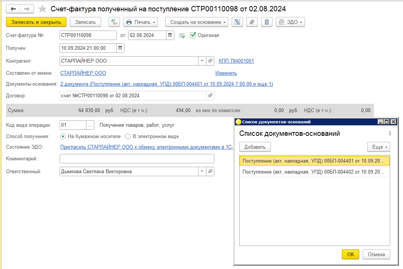This screenshot has height=269, width=403.
Task: Click into the Комментарий input field
Action: [x=137, y=158]
